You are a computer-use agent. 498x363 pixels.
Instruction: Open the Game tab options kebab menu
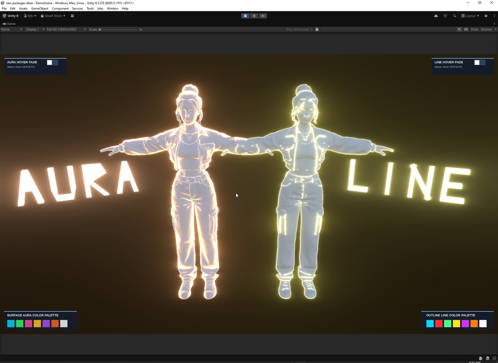[x=494, y=24]
